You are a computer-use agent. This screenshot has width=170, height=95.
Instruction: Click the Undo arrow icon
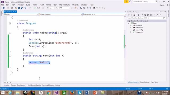[x=25, y=8]
